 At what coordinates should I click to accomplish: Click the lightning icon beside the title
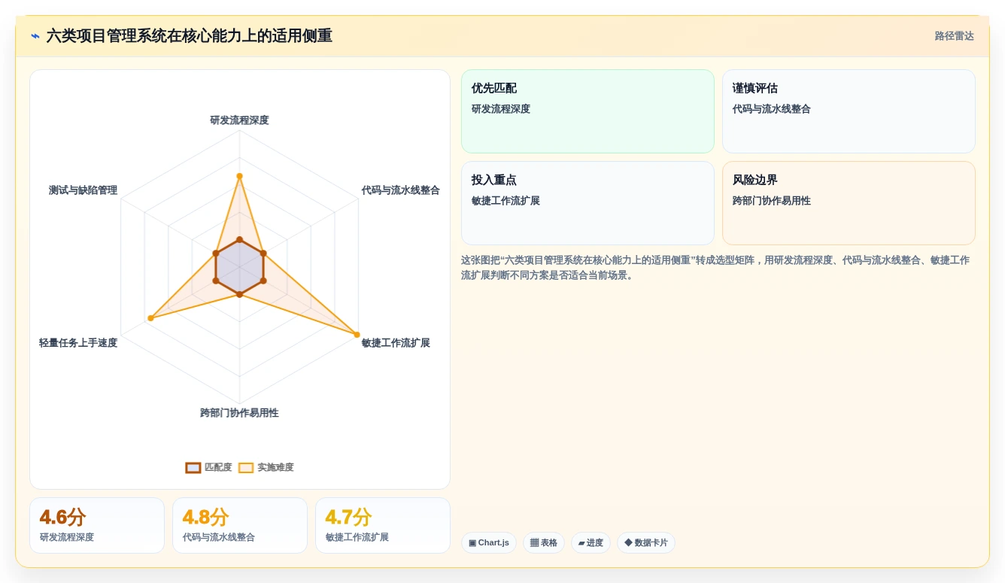[35, 36]
